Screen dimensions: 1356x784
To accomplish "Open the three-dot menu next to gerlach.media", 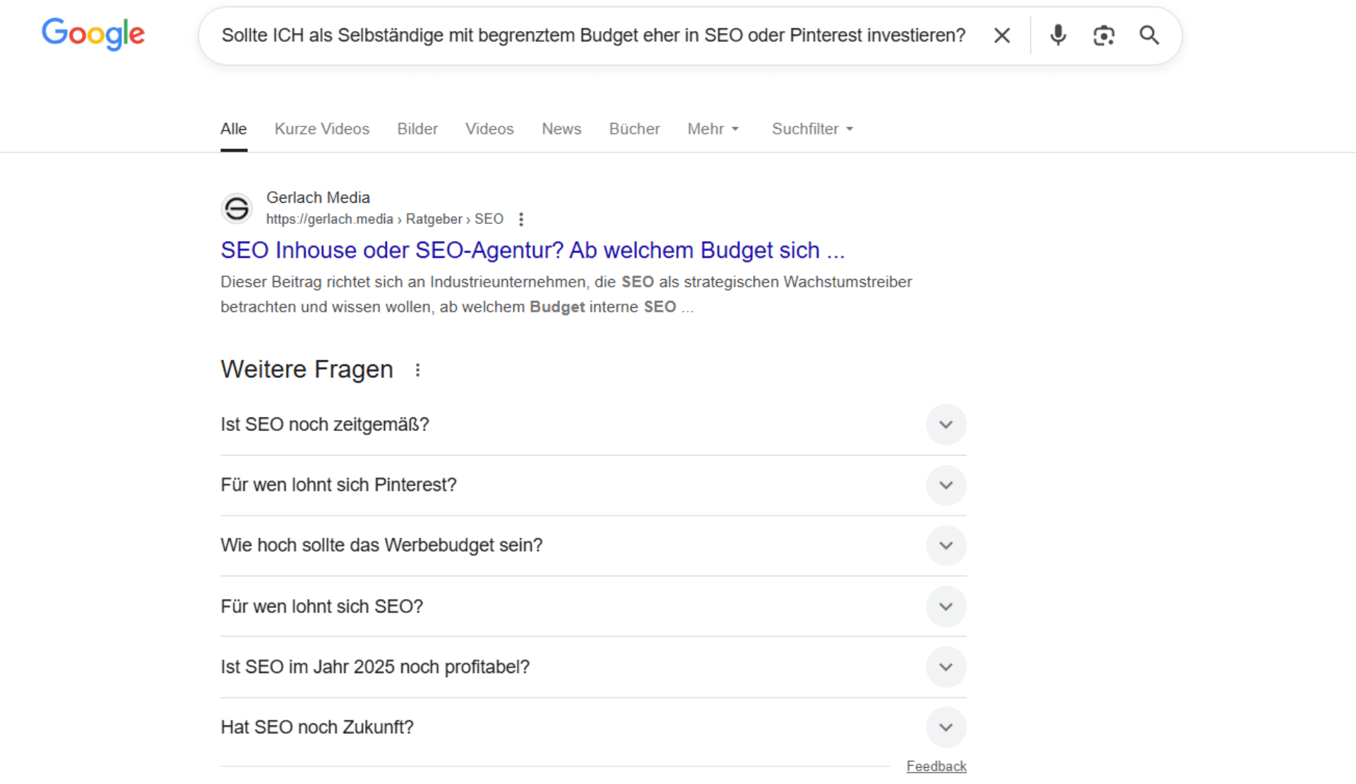I will [521, 219].
